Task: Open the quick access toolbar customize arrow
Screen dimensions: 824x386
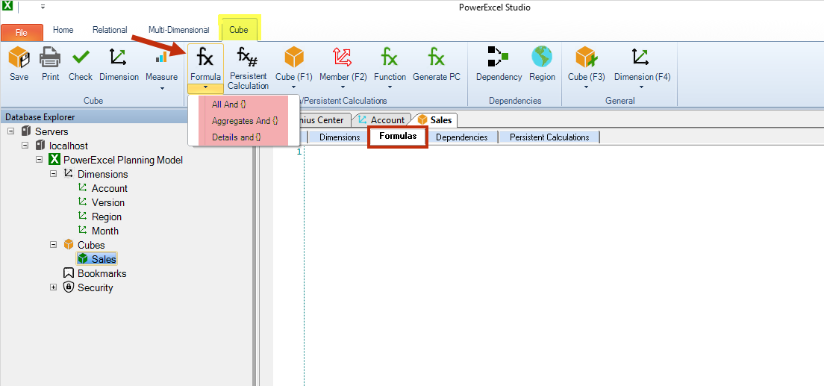Action: coord(43,7)
